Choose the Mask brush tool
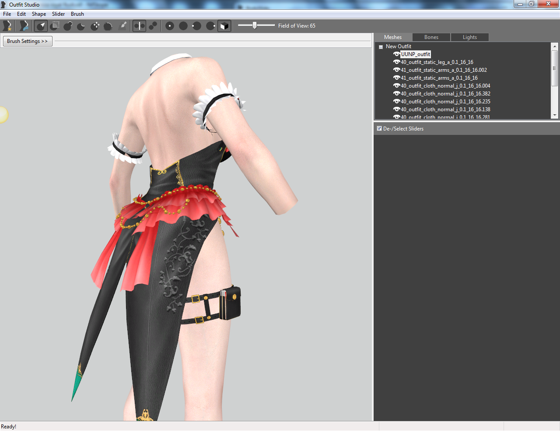560x431 pixels. coord(55,26)
